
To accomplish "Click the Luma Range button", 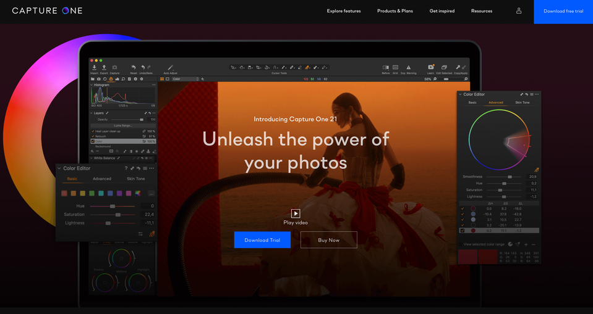I will point(123,126).
